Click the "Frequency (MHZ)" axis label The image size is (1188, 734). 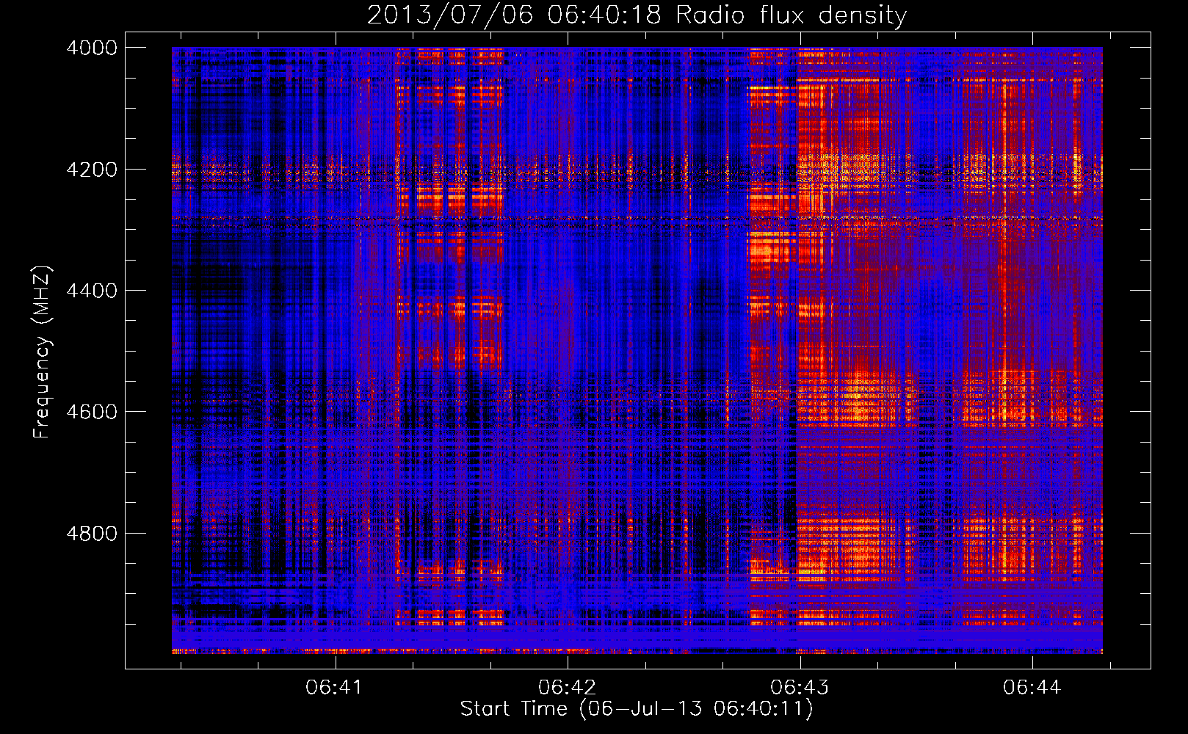coord(42,352)
